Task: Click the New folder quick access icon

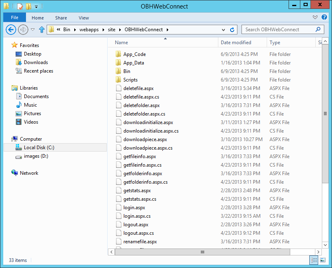Action: (x=28, y=6)
